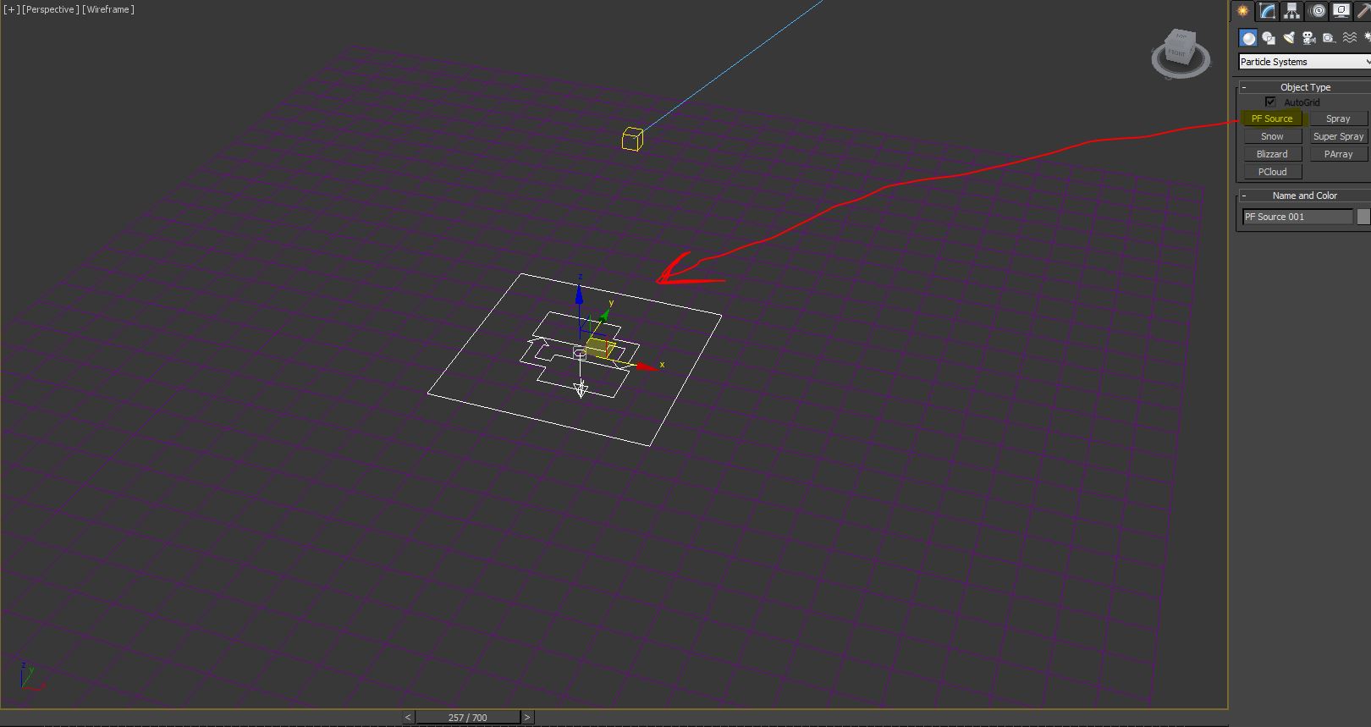Select the Geometry category icon
Image resolution: width=1371 pixels, height=727 pixels.
tap(1248, 38)
